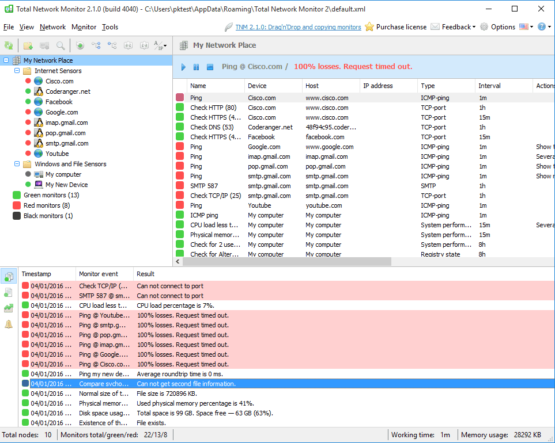Start the monitor with the play icon
Screen dimensions: 555x443
183,67
